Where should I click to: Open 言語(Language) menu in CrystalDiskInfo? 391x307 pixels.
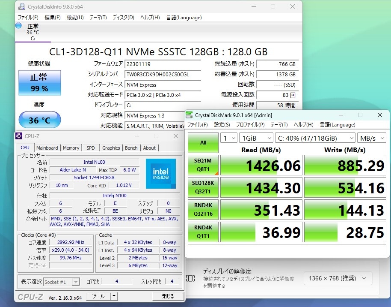(184, 18)
